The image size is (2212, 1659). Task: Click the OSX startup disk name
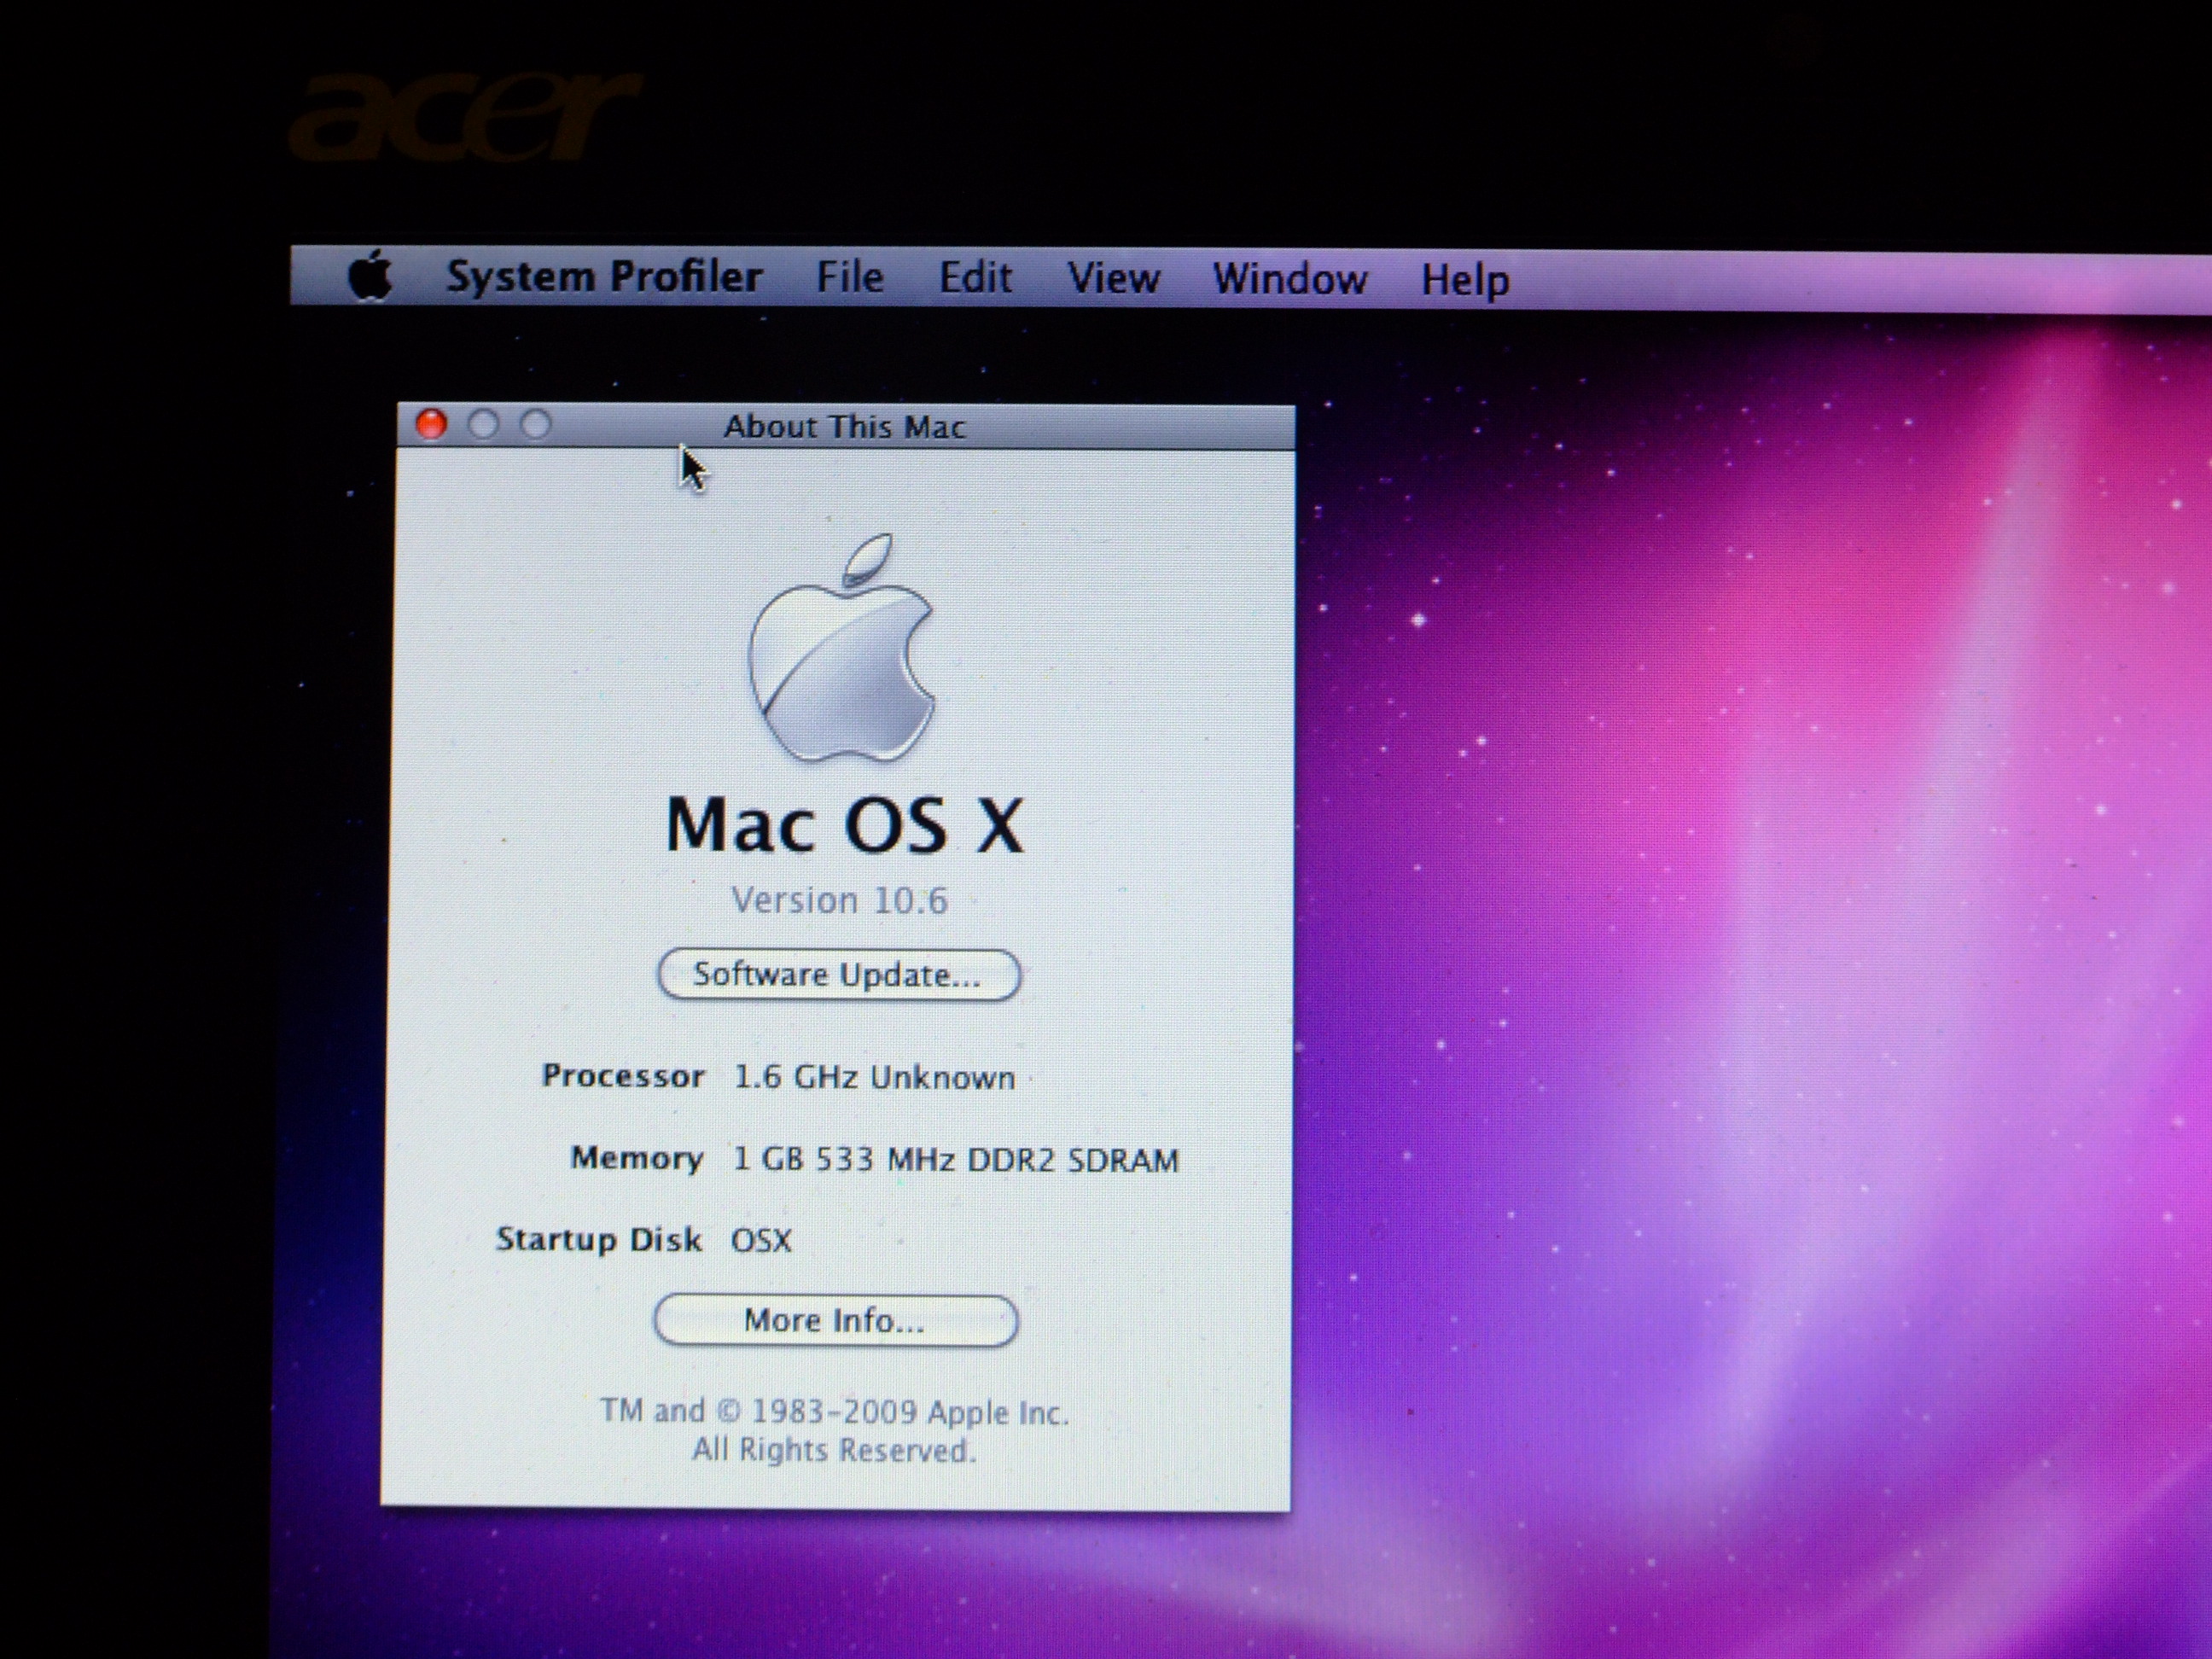(761, 1240)
